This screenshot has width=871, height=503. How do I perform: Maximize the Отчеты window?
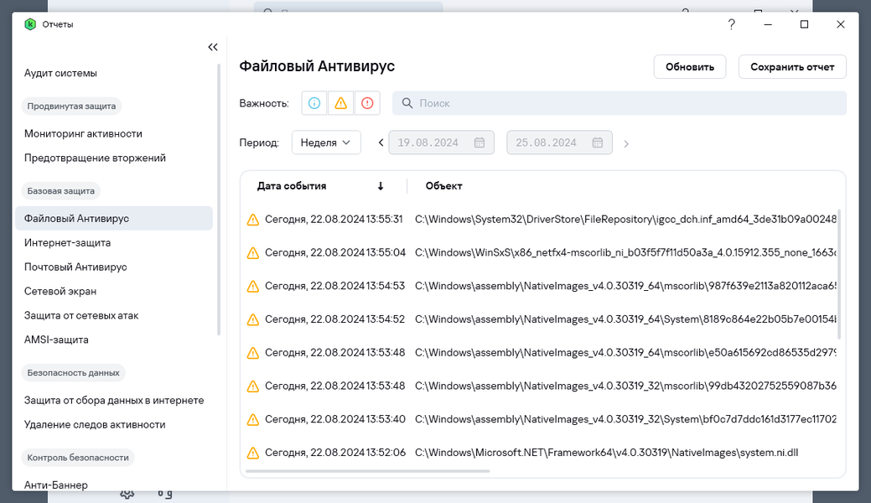804,24
